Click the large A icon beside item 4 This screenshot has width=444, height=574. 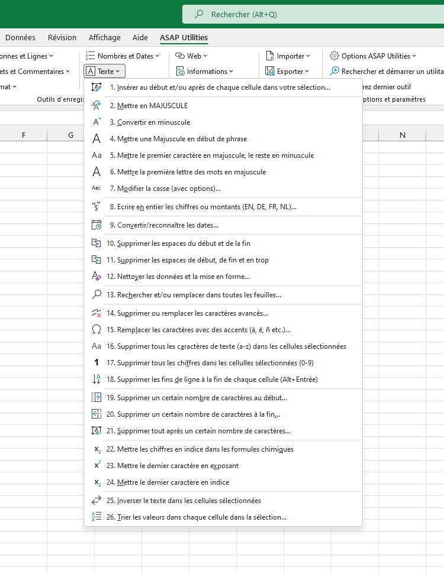pos(96,138)
